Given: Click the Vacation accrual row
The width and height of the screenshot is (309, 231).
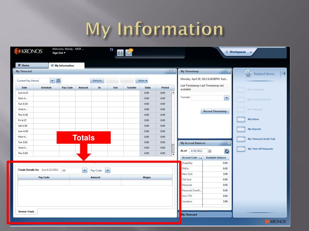Looking at the screenshot, I should (205, 202).
